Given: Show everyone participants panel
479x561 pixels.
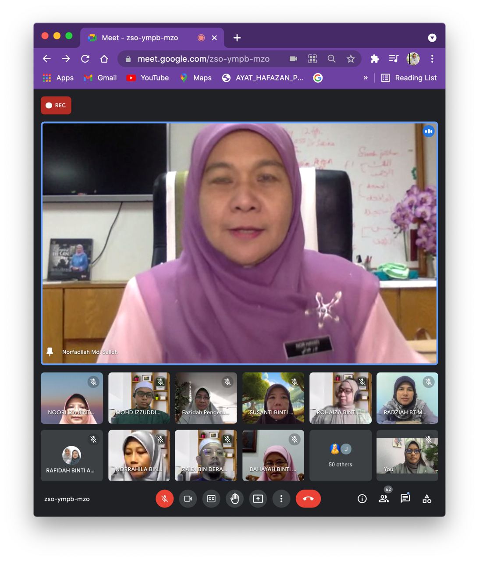Looking at the screenshot, I should [x=384, y=499].
